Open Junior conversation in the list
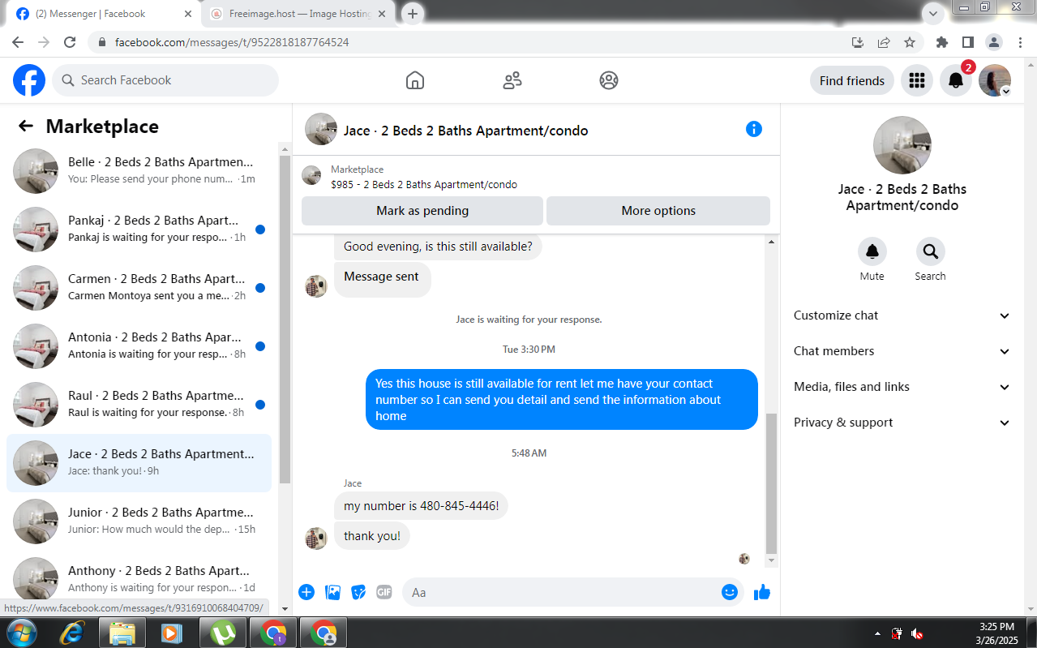This screenshot has height=648, width=1037. click(x=139, y=521)
